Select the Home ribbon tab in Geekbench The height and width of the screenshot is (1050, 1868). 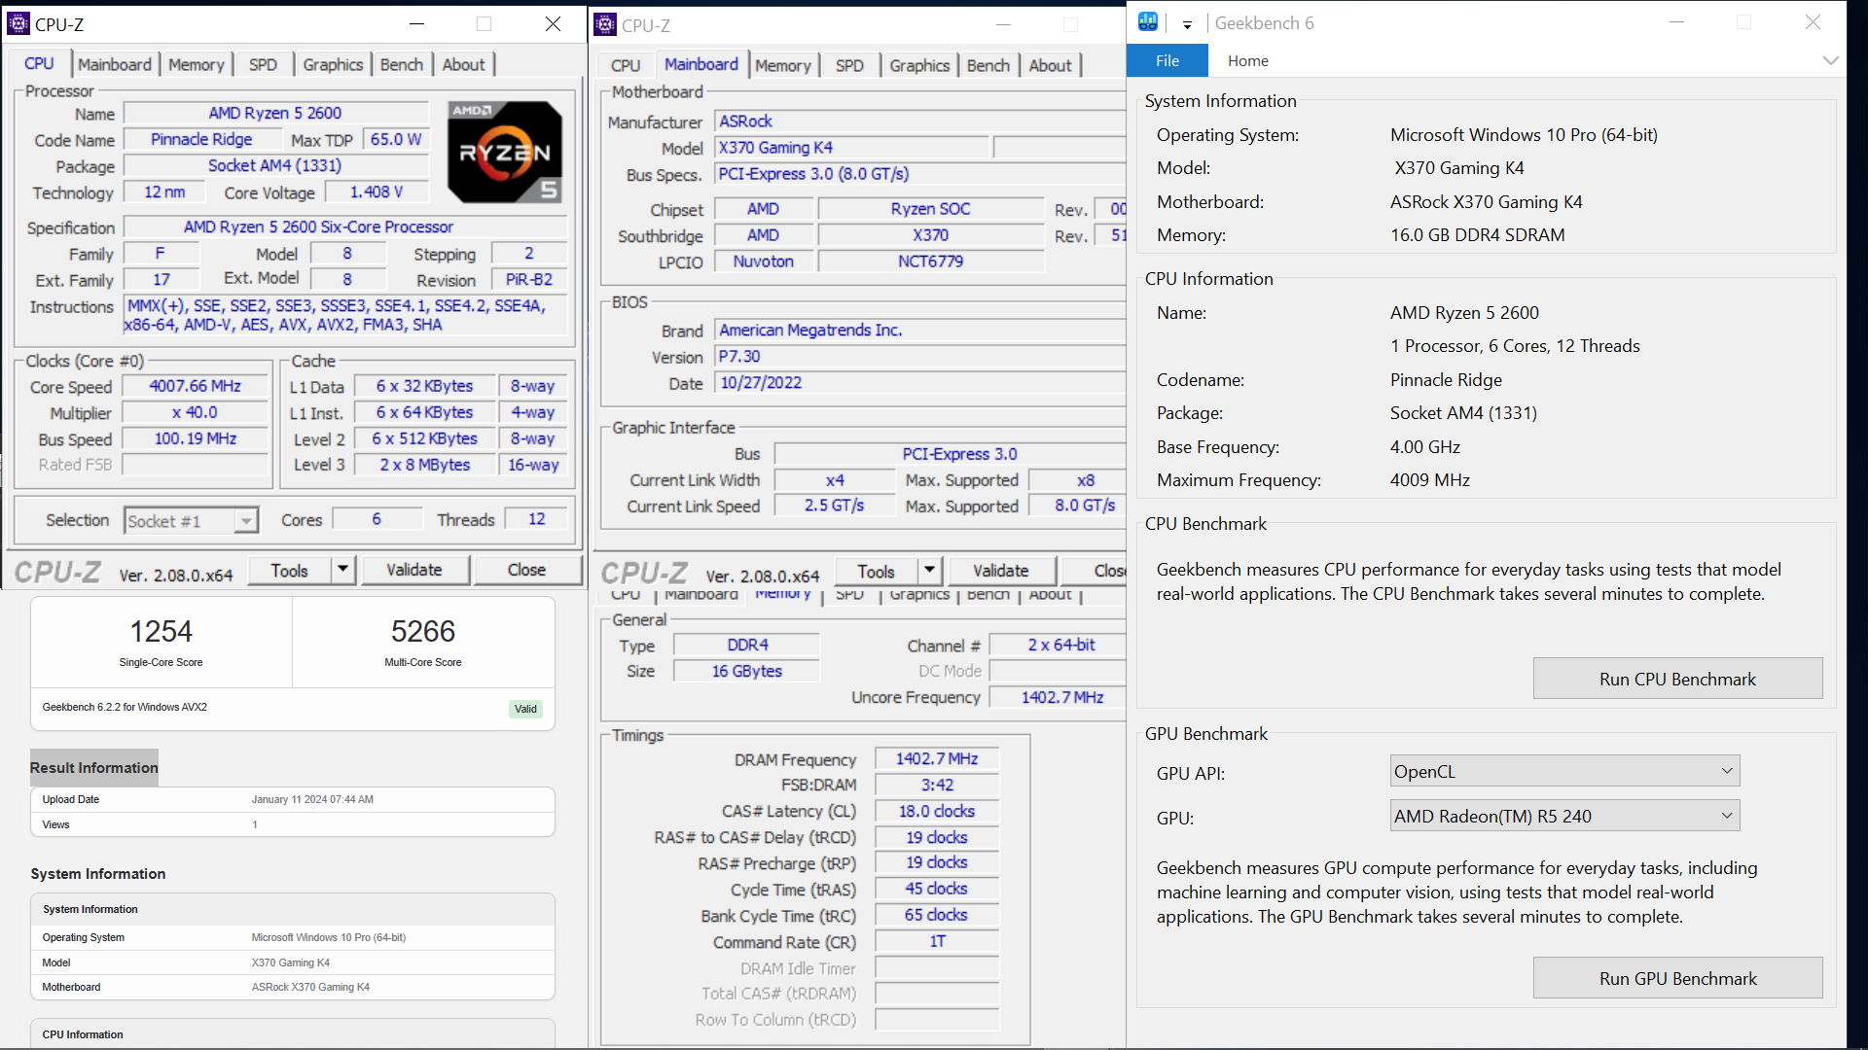point(1248,60)
